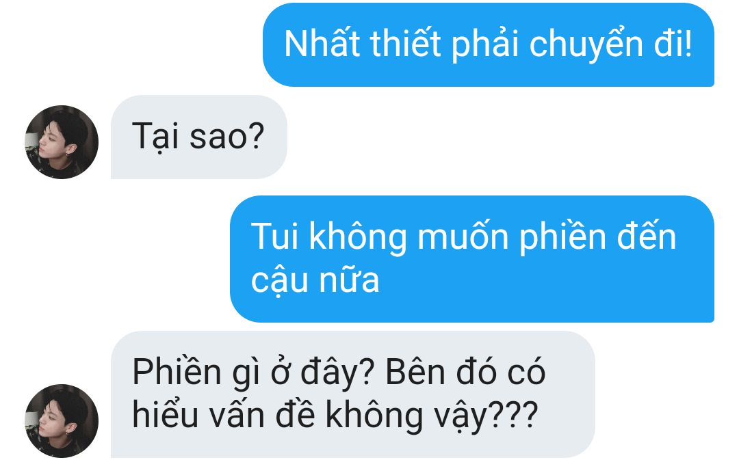
Task: Open the avatar beside the last gray message
Action: coord(62,420)
